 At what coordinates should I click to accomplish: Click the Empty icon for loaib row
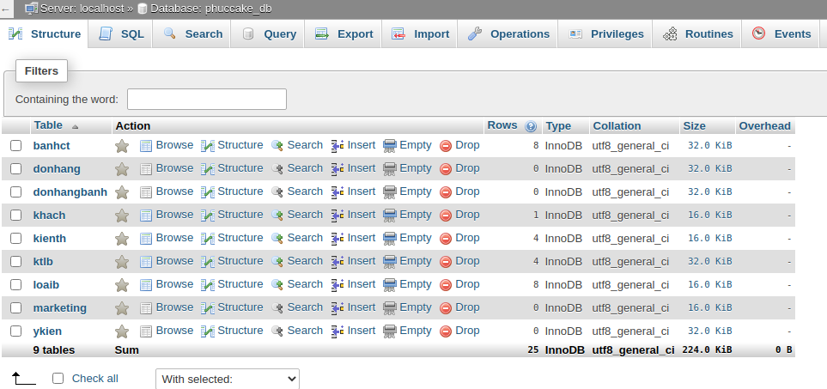click(x=390, y=285)
